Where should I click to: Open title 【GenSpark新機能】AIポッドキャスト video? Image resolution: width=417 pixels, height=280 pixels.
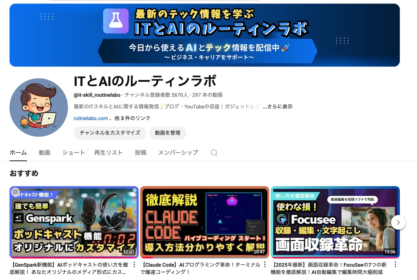(69, 268)
